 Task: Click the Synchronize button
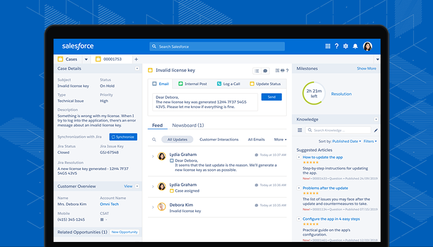point(123,136)
